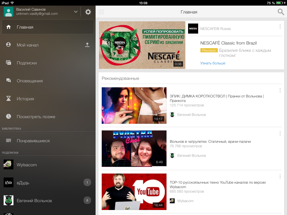Open the ЭПИК: ДИМКА КОРОТКОСТВОЛ video title
The width and height of the screenshot is (287, 215).
pos(217,98)
